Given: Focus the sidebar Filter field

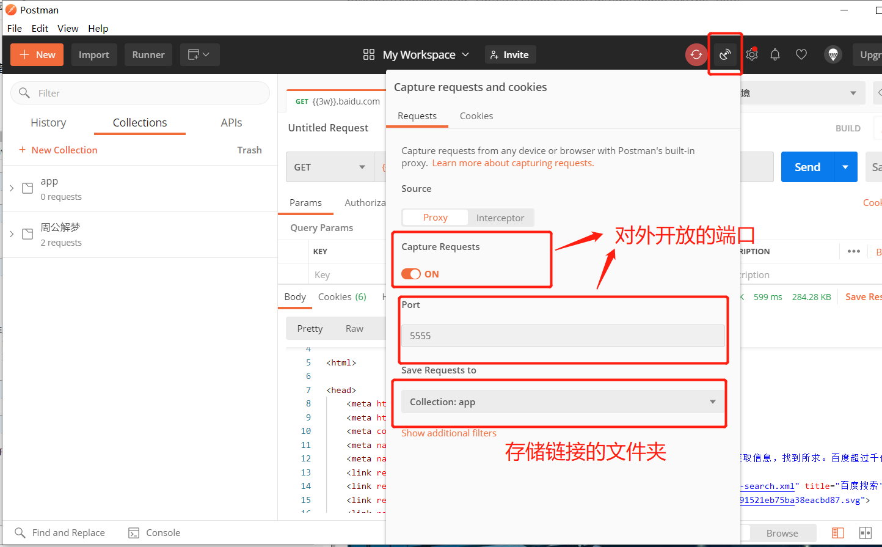Looking at the screenshot, I should tap(140, 93).
